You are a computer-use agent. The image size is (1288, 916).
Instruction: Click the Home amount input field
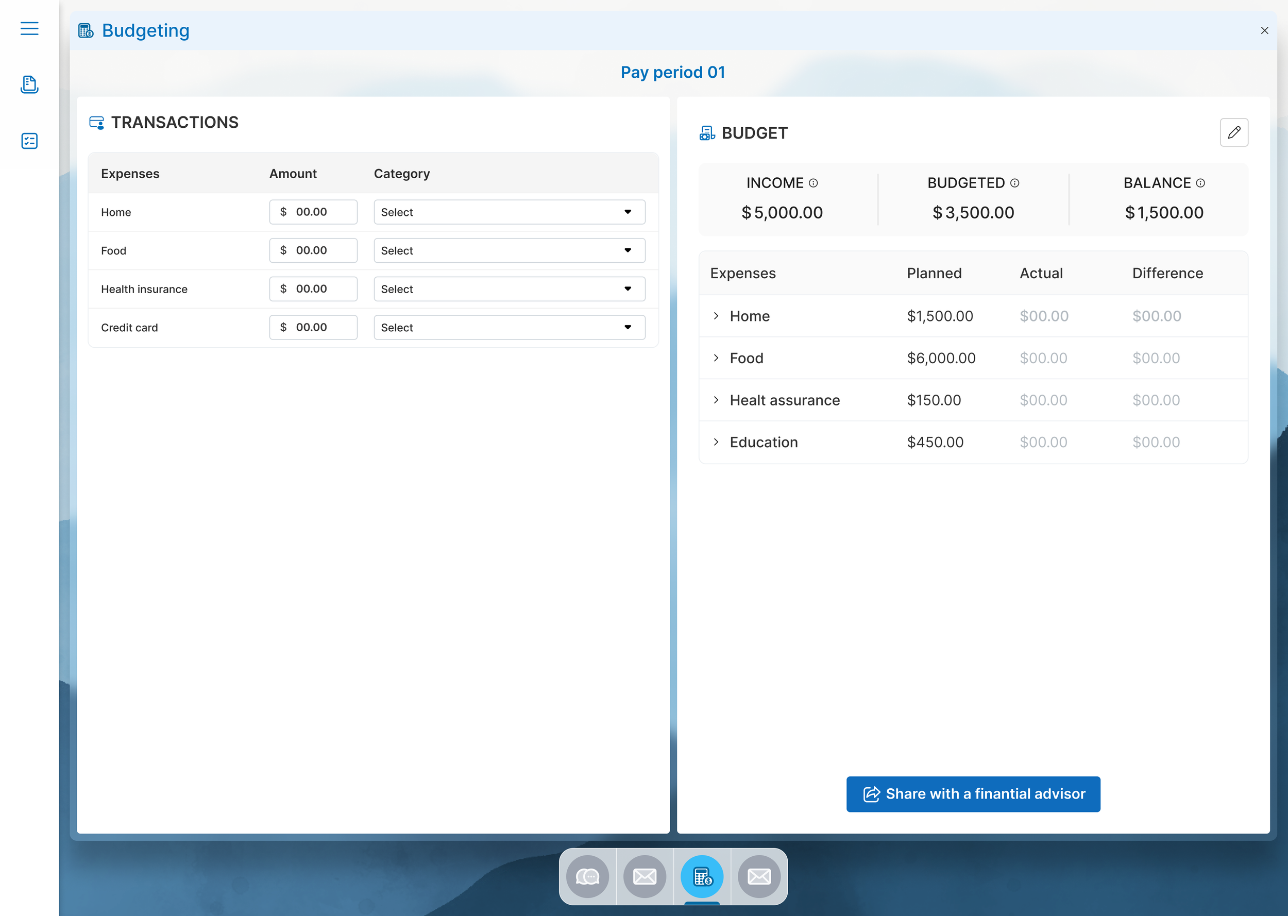pyautogui.click(x=313, y=212)
